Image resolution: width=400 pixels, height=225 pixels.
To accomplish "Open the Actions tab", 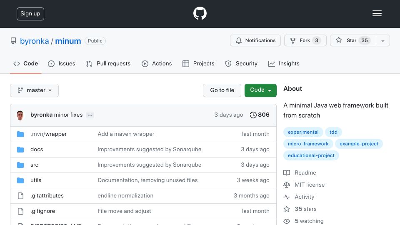I will pos(157,63).
